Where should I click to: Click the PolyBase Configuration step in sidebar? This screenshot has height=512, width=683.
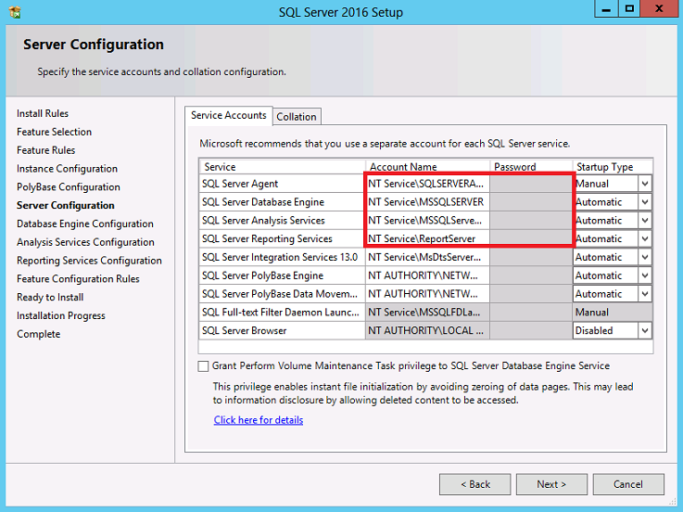tap(69, 186)
